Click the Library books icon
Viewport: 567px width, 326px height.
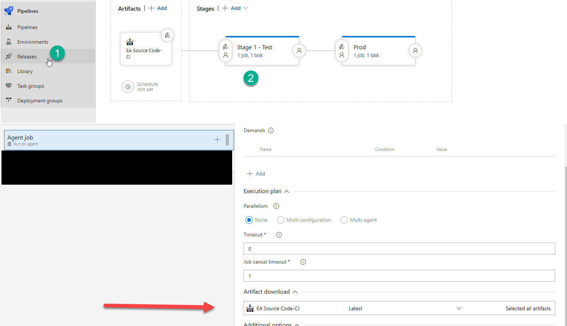9,71
